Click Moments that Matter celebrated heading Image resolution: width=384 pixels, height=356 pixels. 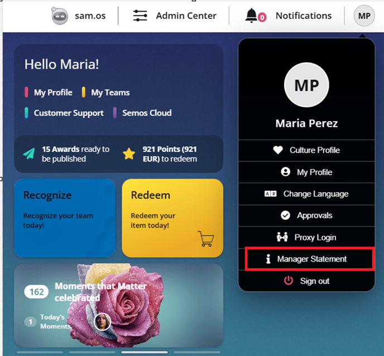pyautogui.click(x=100, y=292)
